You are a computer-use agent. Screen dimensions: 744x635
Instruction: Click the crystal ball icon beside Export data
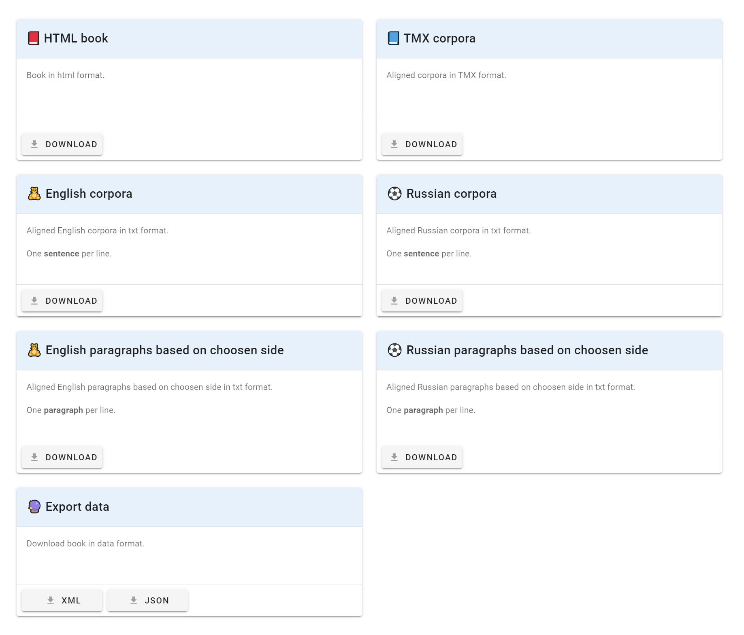tap(34, 507)
